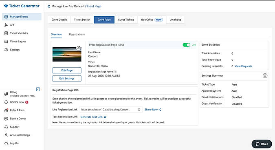Toggle the Live registration page switch
The image size is (275, 150).
click(x=186, y=45)
